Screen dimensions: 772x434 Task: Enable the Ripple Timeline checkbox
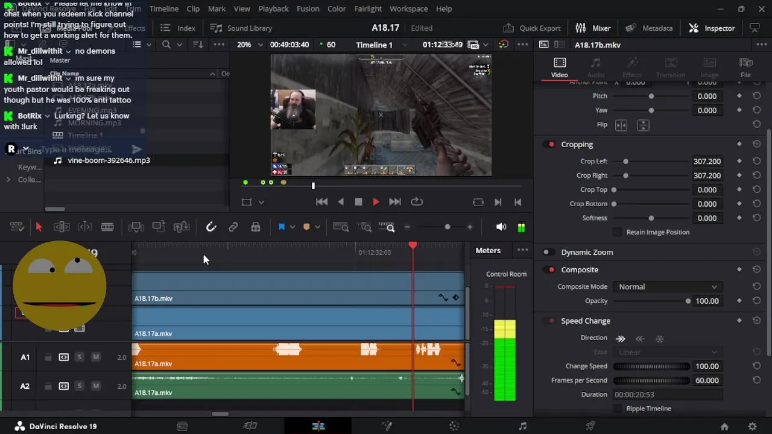pos(617,409)
